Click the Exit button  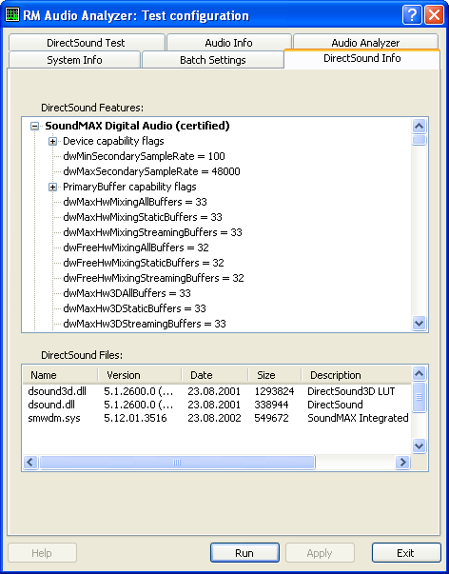(x=406, y=553)
